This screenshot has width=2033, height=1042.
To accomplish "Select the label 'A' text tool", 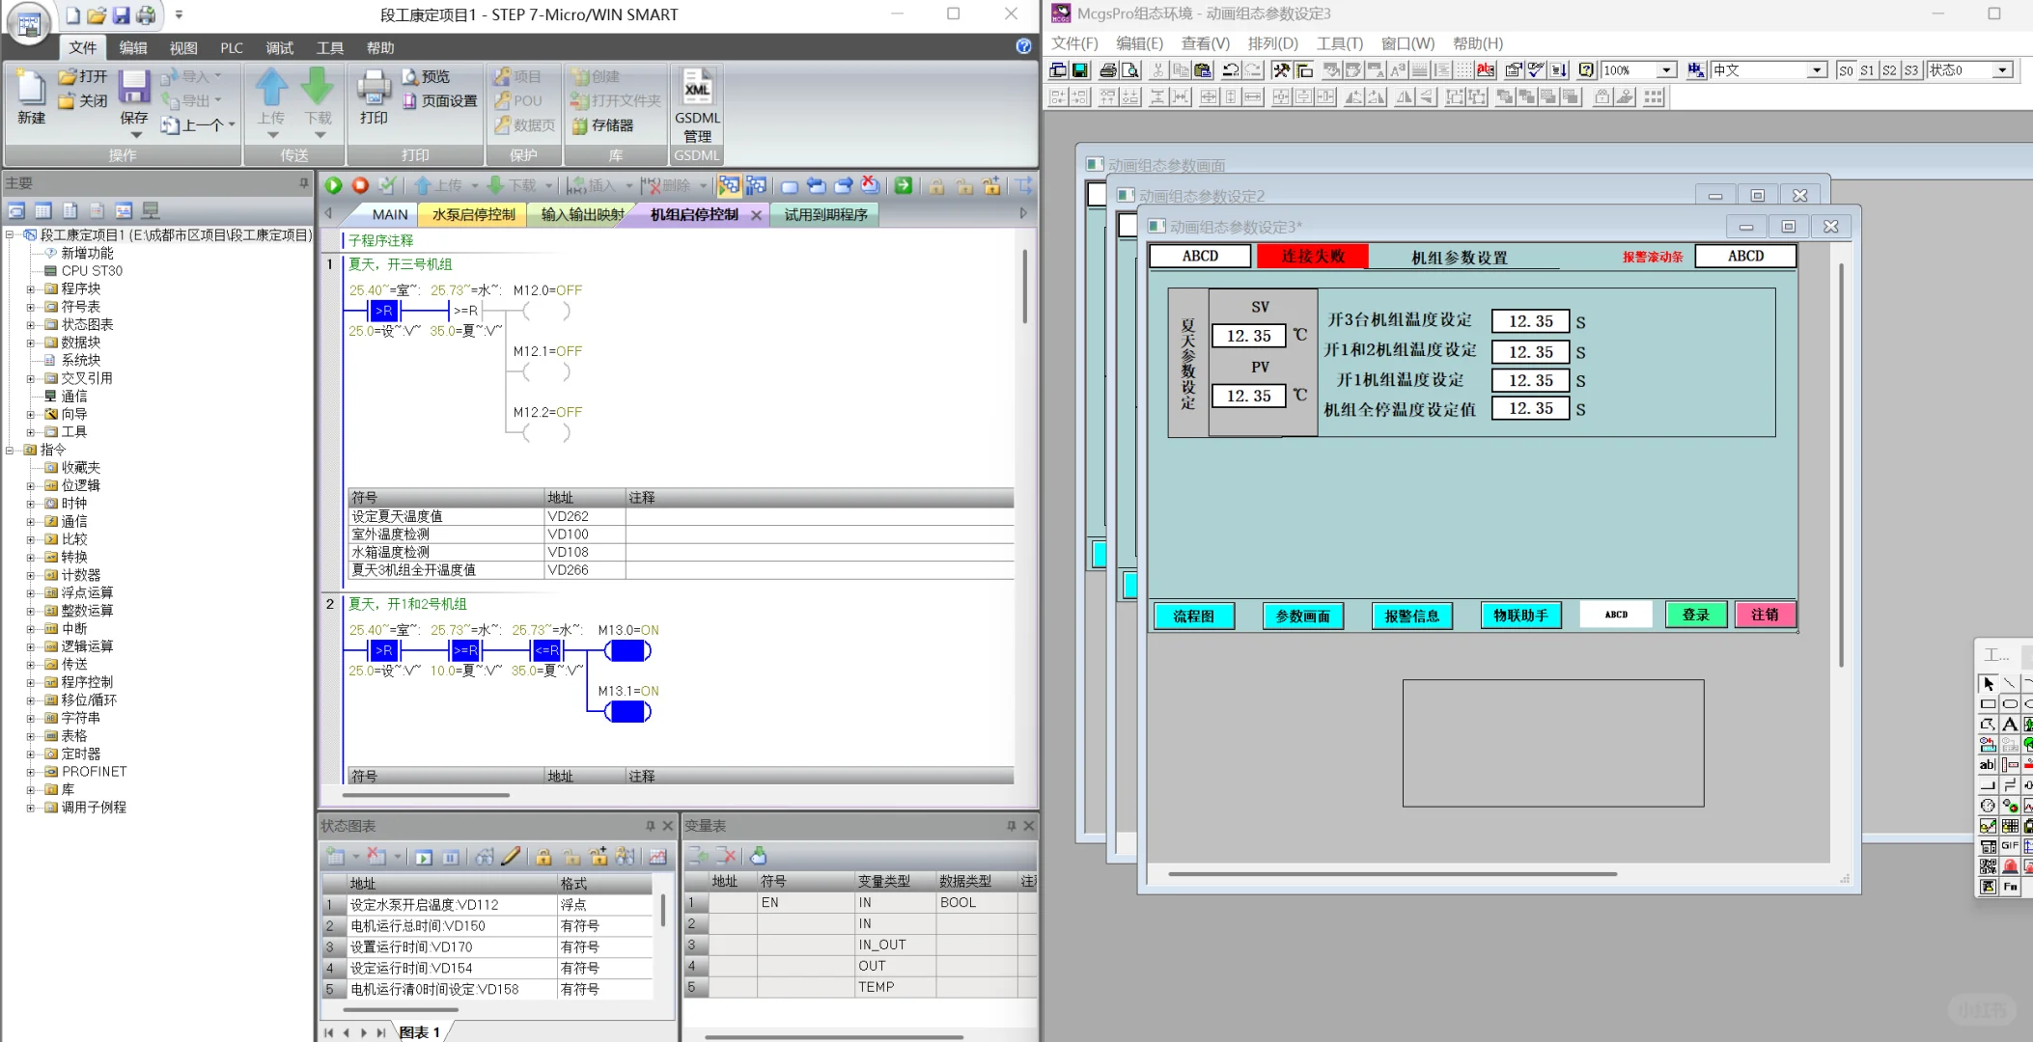I will click(x=2009, y=724).
